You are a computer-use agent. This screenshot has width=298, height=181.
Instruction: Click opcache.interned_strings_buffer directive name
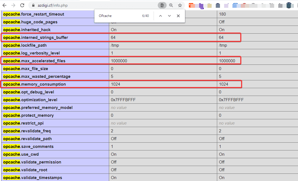[x=36, y=38]
